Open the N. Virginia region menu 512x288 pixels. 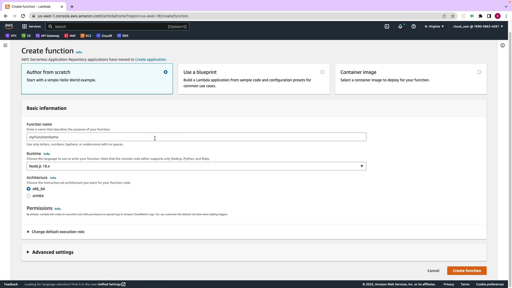(434, 26)
